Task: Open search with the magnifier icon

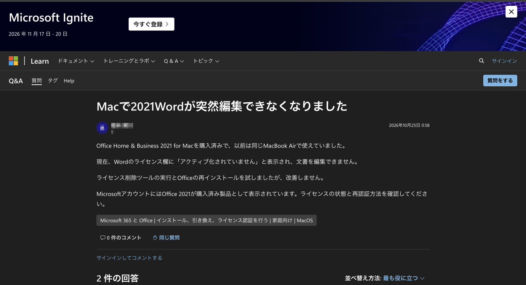Action: [482, 61]
